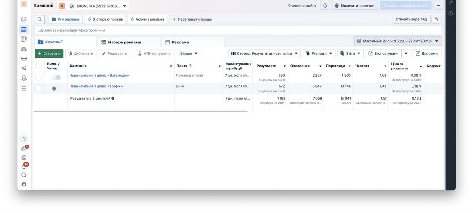The width and height of the screenshot is (473, 213).
Task: Click the orange account avatar at sidebar top
Action: pyautogui.click(x=24, y=4)
